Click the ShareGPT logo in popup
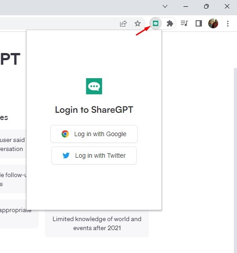The width and height of the screenshot is (237, 253). (94, 86)
